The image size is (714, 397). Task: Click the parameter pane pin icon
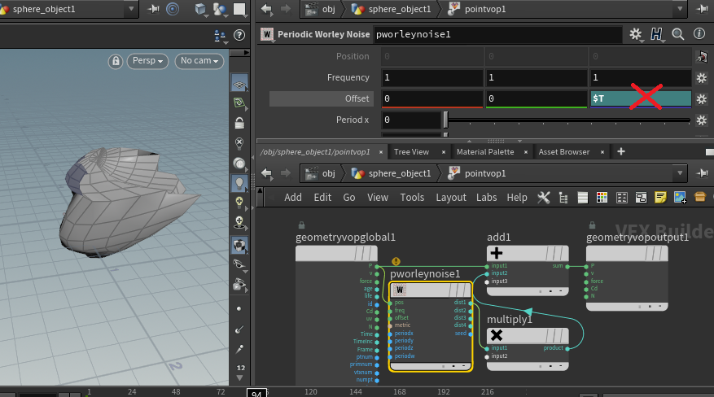[x=702, y=9]
